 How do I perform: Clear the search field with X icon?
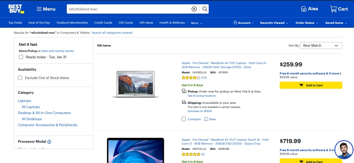(x=194, y=9)
